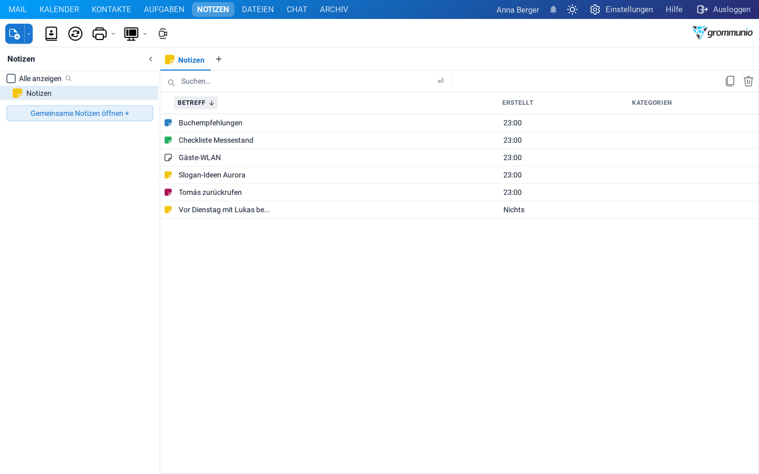The height and width of the screenshot is (474, 759).
Task: Select Notizen folder in the tree
Action: (x=79, y=93)
